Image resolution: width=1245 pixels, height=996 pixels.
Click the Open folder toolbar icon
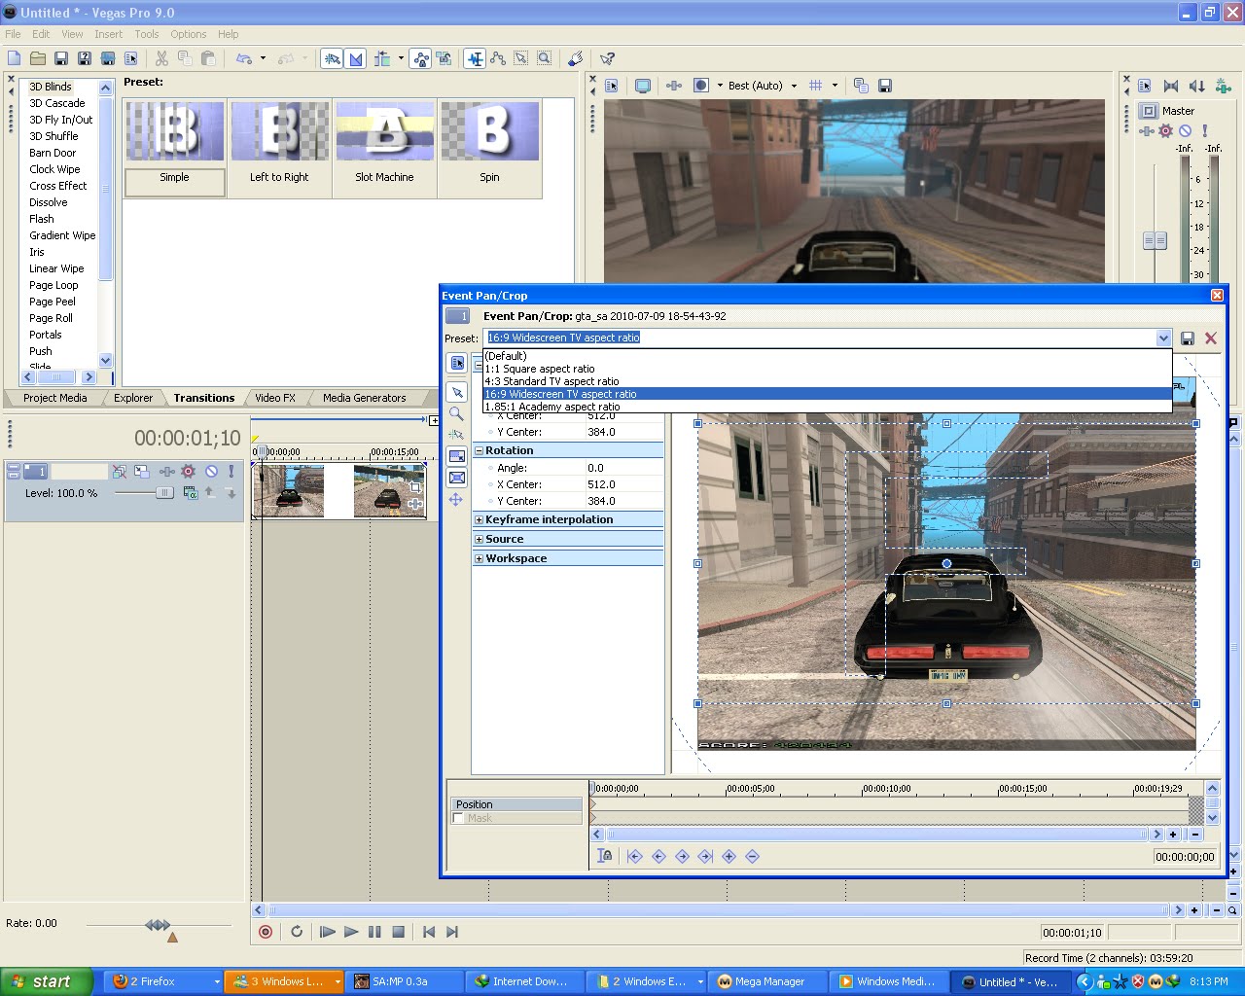click(x=37, y=58)
